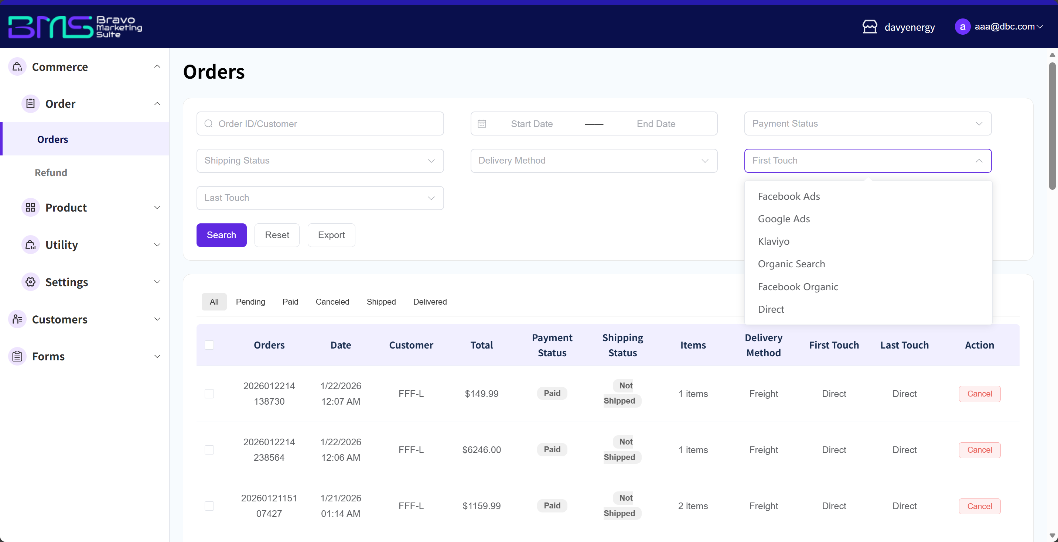1058x542 pixels.
Task: Switch to the Pending orders tab
Action: coord(250,302)
